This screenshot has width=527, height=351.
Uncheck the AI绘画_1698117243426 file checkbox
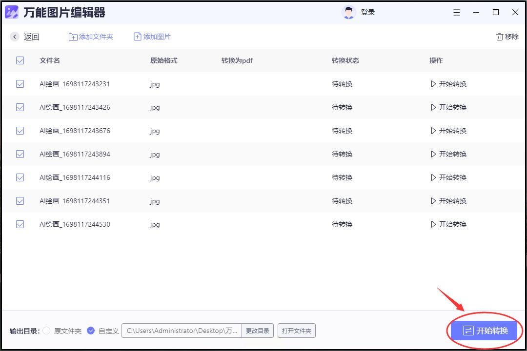click(20, 107)
